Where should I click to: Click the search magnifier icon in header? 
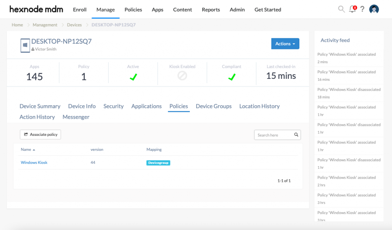click(x=341, y=9)
